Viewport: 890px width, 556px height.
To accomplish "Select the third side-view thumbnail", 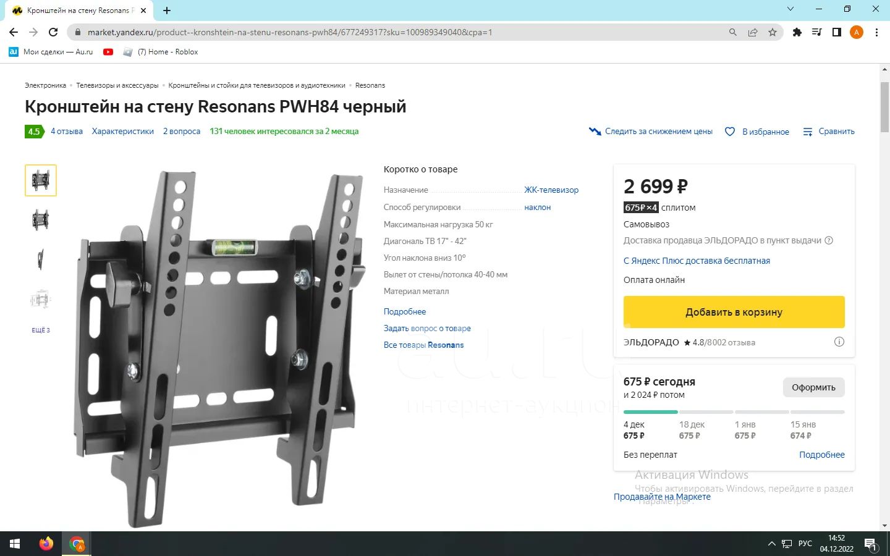I will [x=41, y=259].
